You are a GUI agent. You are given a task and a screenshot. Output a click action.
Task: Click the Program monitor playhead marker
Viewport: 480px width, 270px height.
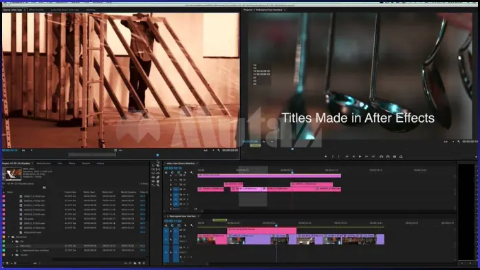click(292, 149)
